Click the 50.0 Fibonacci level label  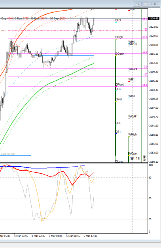tap(145, 52)
